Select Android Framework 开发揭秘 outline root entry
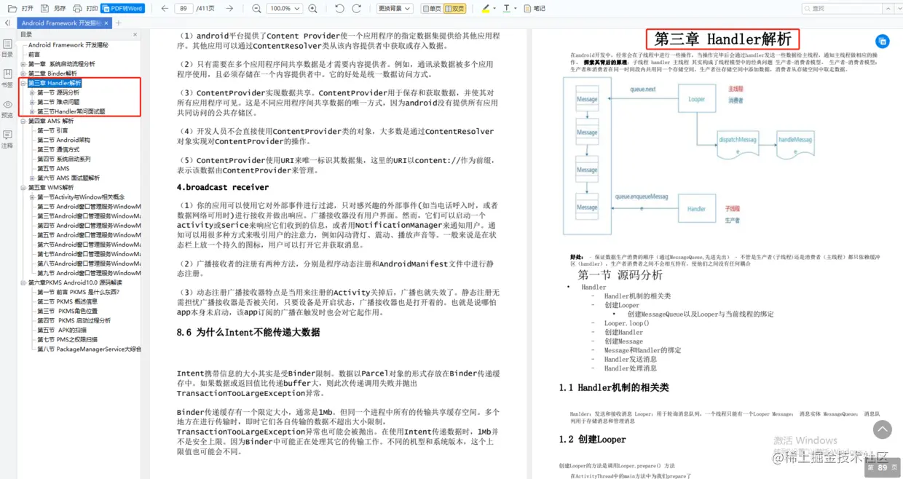Image resolution: width=903 pixels, height=479 pixels. (68, 45)
